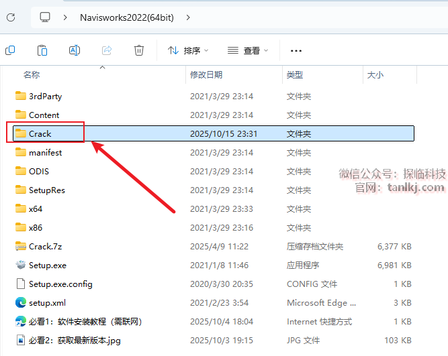This screenshot has height=356, width=448.
Task: Open the three-dot See more menu
Action: pyautogui.click(x=296, y=50)
